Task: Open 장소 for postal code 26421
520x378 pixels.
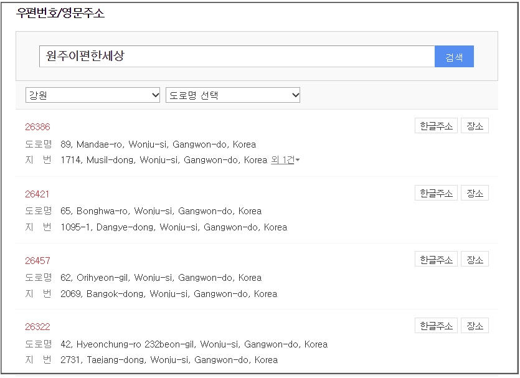Action: [475, 193]
